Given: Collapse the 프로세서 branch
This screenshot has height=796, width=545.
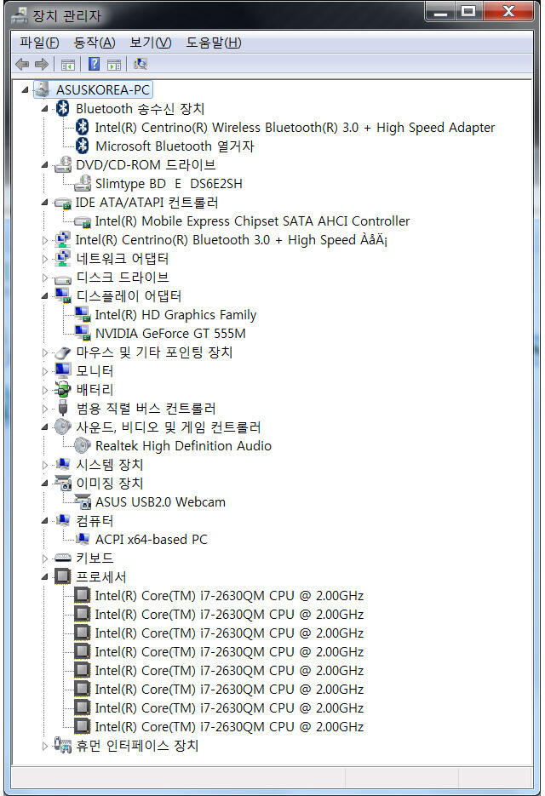Looking at the screenshot, I should coord(44,577).
